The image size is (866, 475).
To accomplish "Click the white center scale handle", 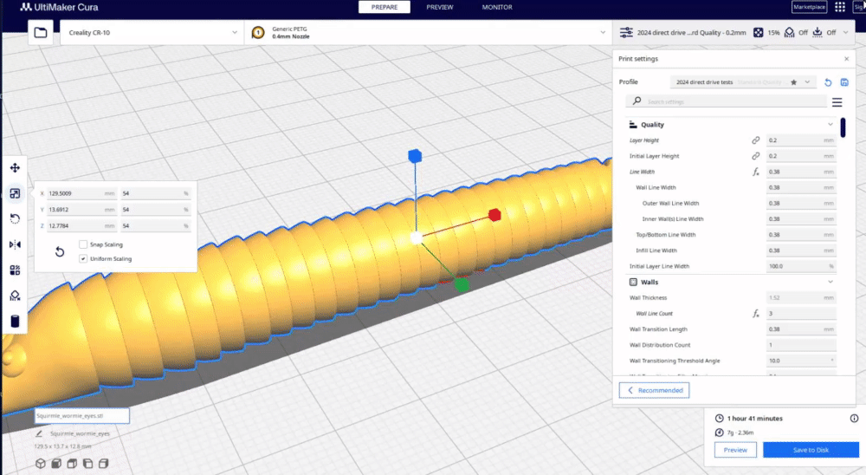I will pos(417,238).
